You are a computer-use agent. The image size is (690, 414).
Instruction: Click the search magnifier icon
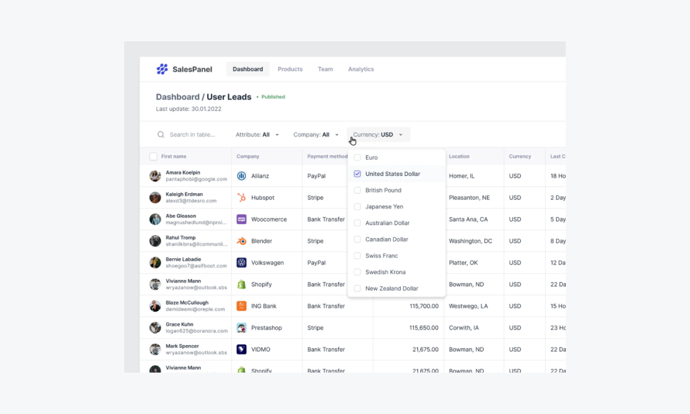(x=161, y=134)
